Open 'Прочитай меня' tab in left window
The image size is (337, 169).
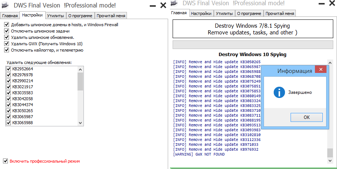pyautogui.click(x=111, y=16)
